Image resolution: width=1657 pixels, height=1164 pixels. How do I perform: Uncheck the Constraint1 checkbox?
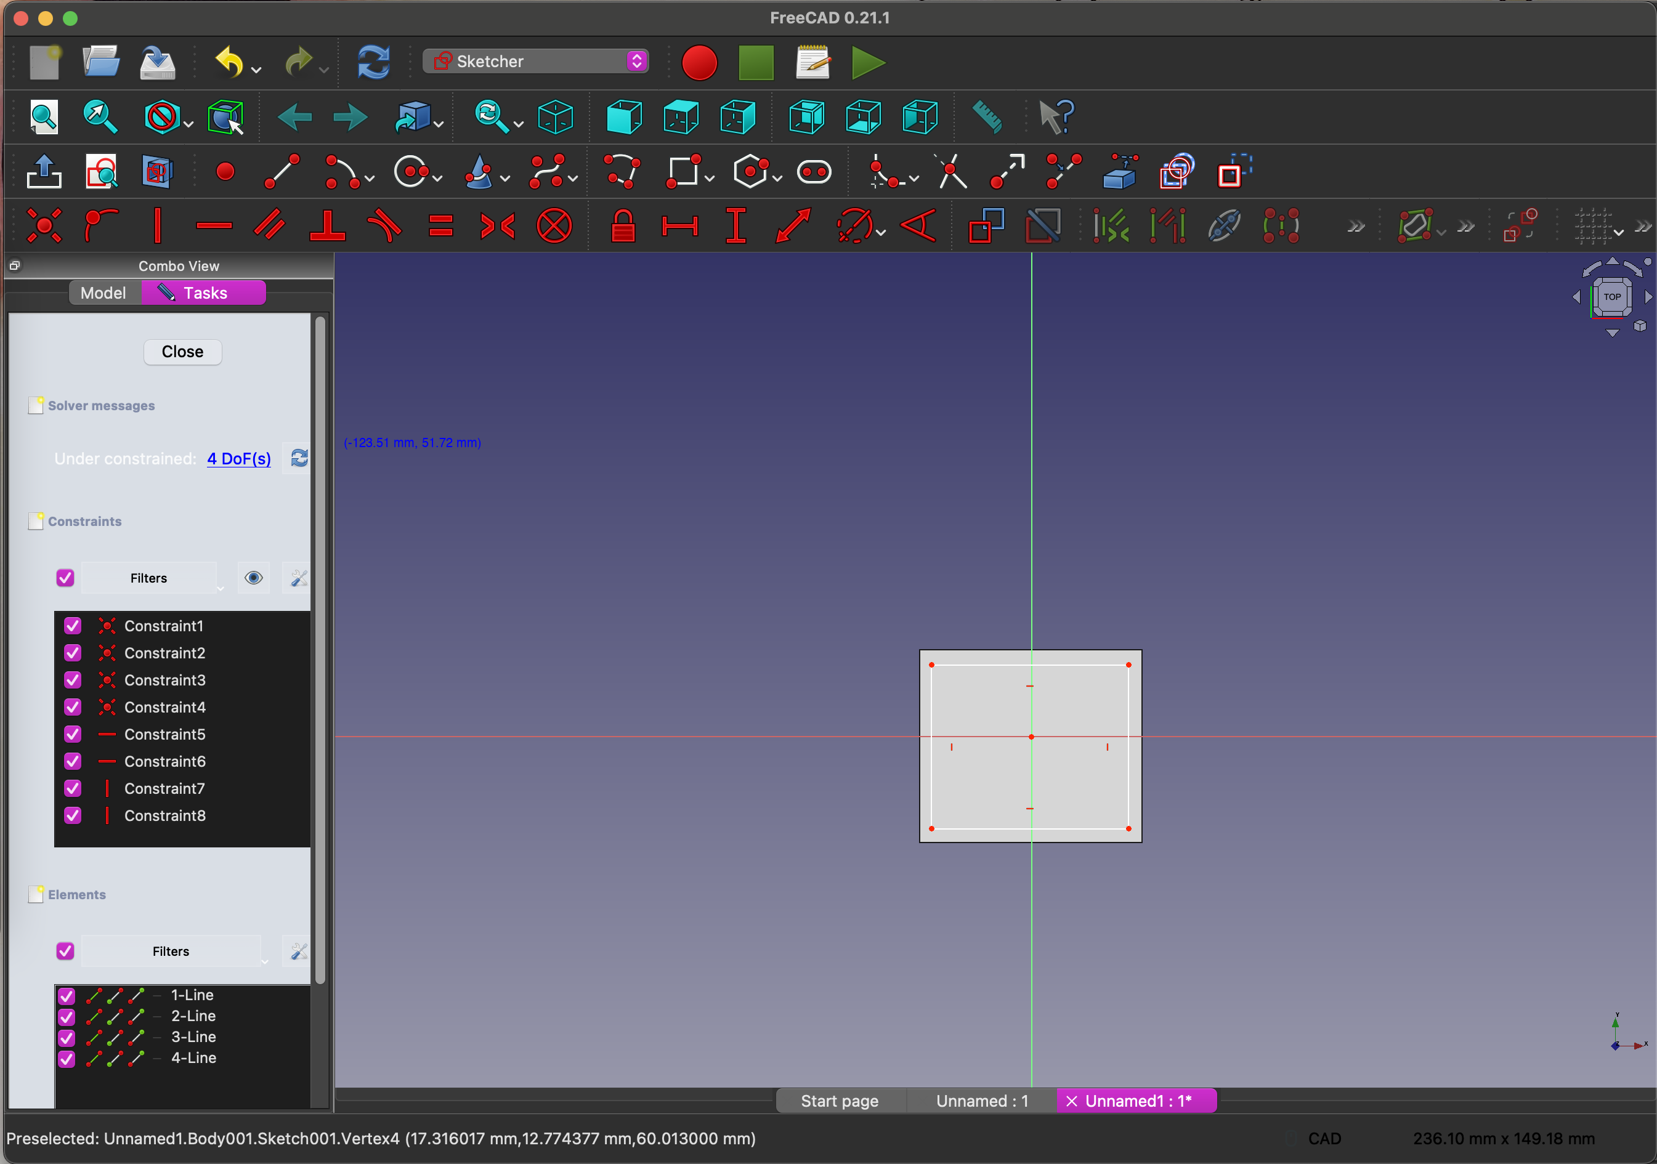pos(73,626)
